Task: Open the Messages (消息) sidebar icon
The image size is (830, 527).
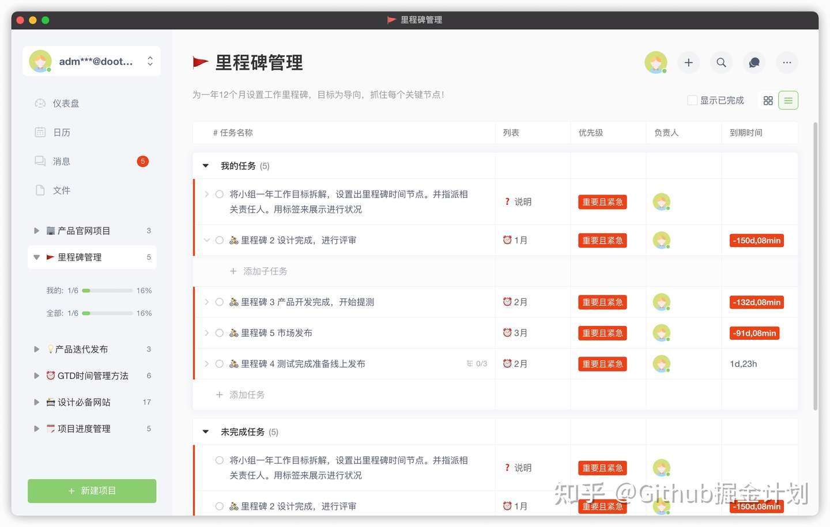Action: coord(40,161)
